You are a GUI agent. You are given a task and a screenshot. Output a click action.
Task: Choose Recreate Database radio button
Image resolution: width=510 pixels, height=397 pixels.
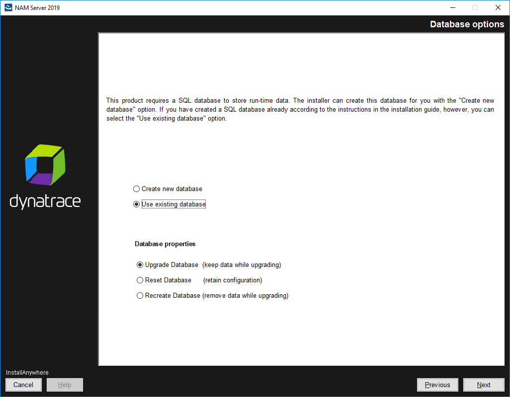click(x=140, y=296)
